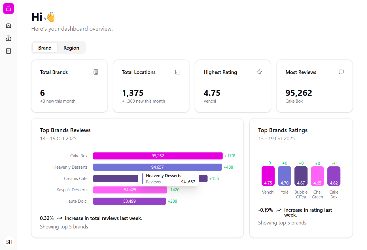Viewport: 367px width, 250px height.
Task: Click the Heavenly Desserts reviews tooltip
Action: pyautogui.click(x=169, y=178)
